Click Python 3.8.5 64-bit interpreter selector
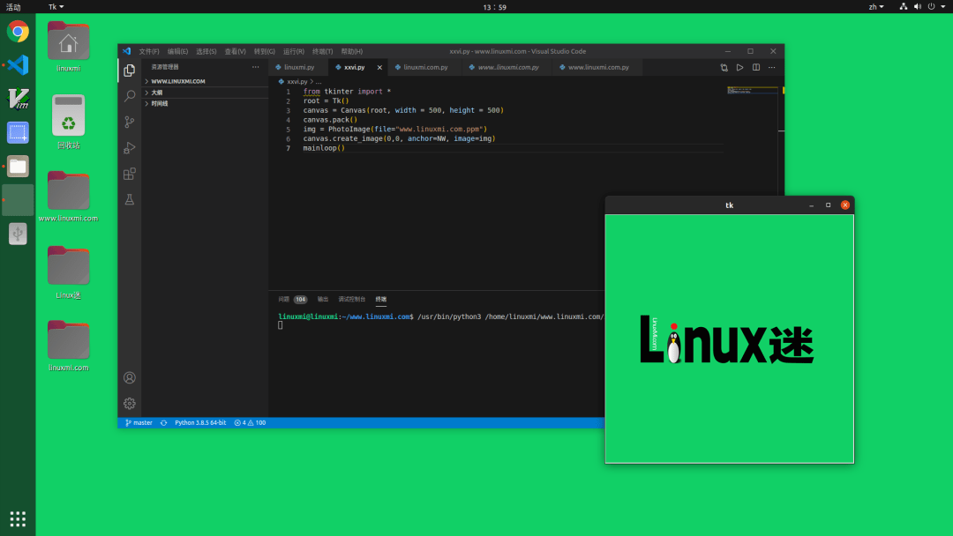Image resolution: width=953 pixels, height=536 pixels. pyautogui.click(x=200, y=423)
